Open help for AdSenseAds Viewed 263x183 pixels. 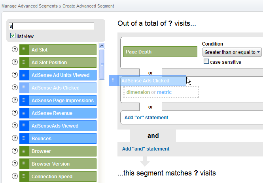pyautogui.click(x=15, y=126)
